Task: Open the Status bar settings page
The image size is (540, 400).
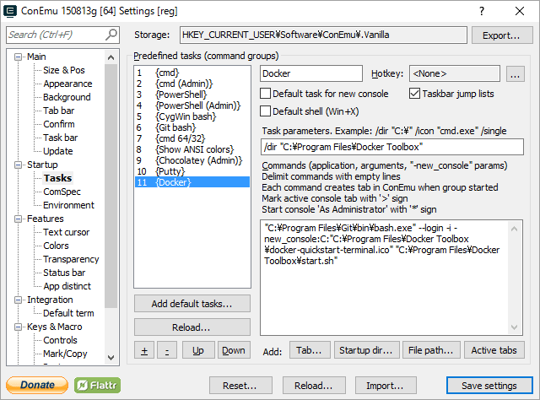Action: click(x=64, y=273)
